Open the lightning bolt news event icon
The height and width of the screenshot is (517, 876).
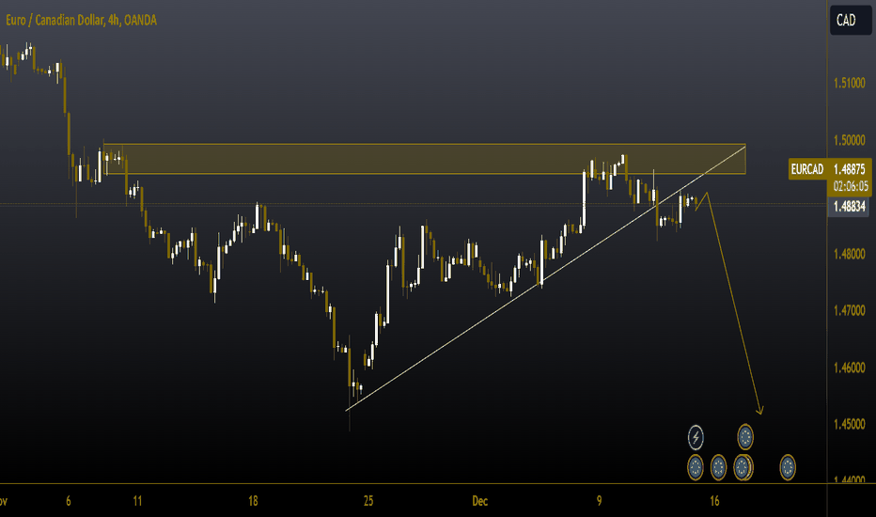pos(696,437)
